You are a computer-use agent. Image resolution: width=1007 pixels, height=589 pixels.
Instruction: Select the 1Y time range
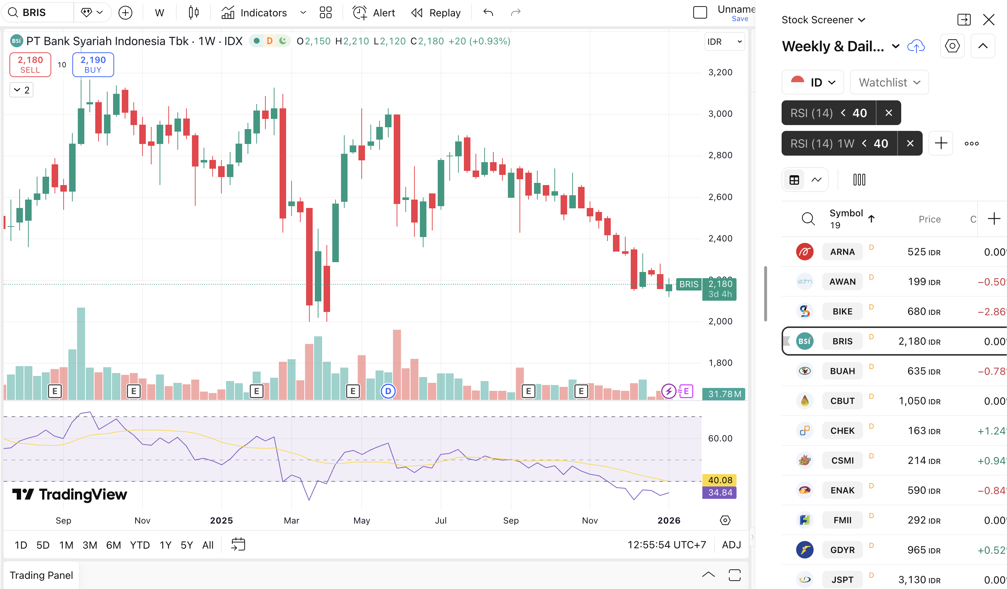[x=165, y=545]
